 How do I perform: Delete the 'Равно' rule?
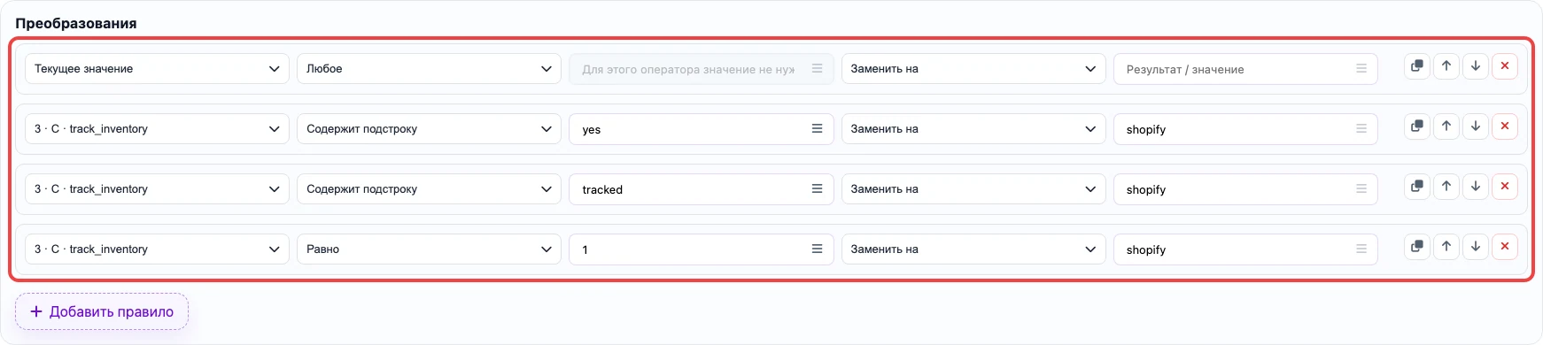tap(1505, 247)
